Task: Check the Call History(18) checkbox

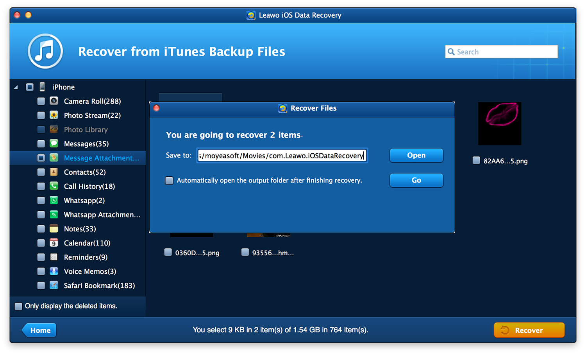Action: click(x=41, y=186)
